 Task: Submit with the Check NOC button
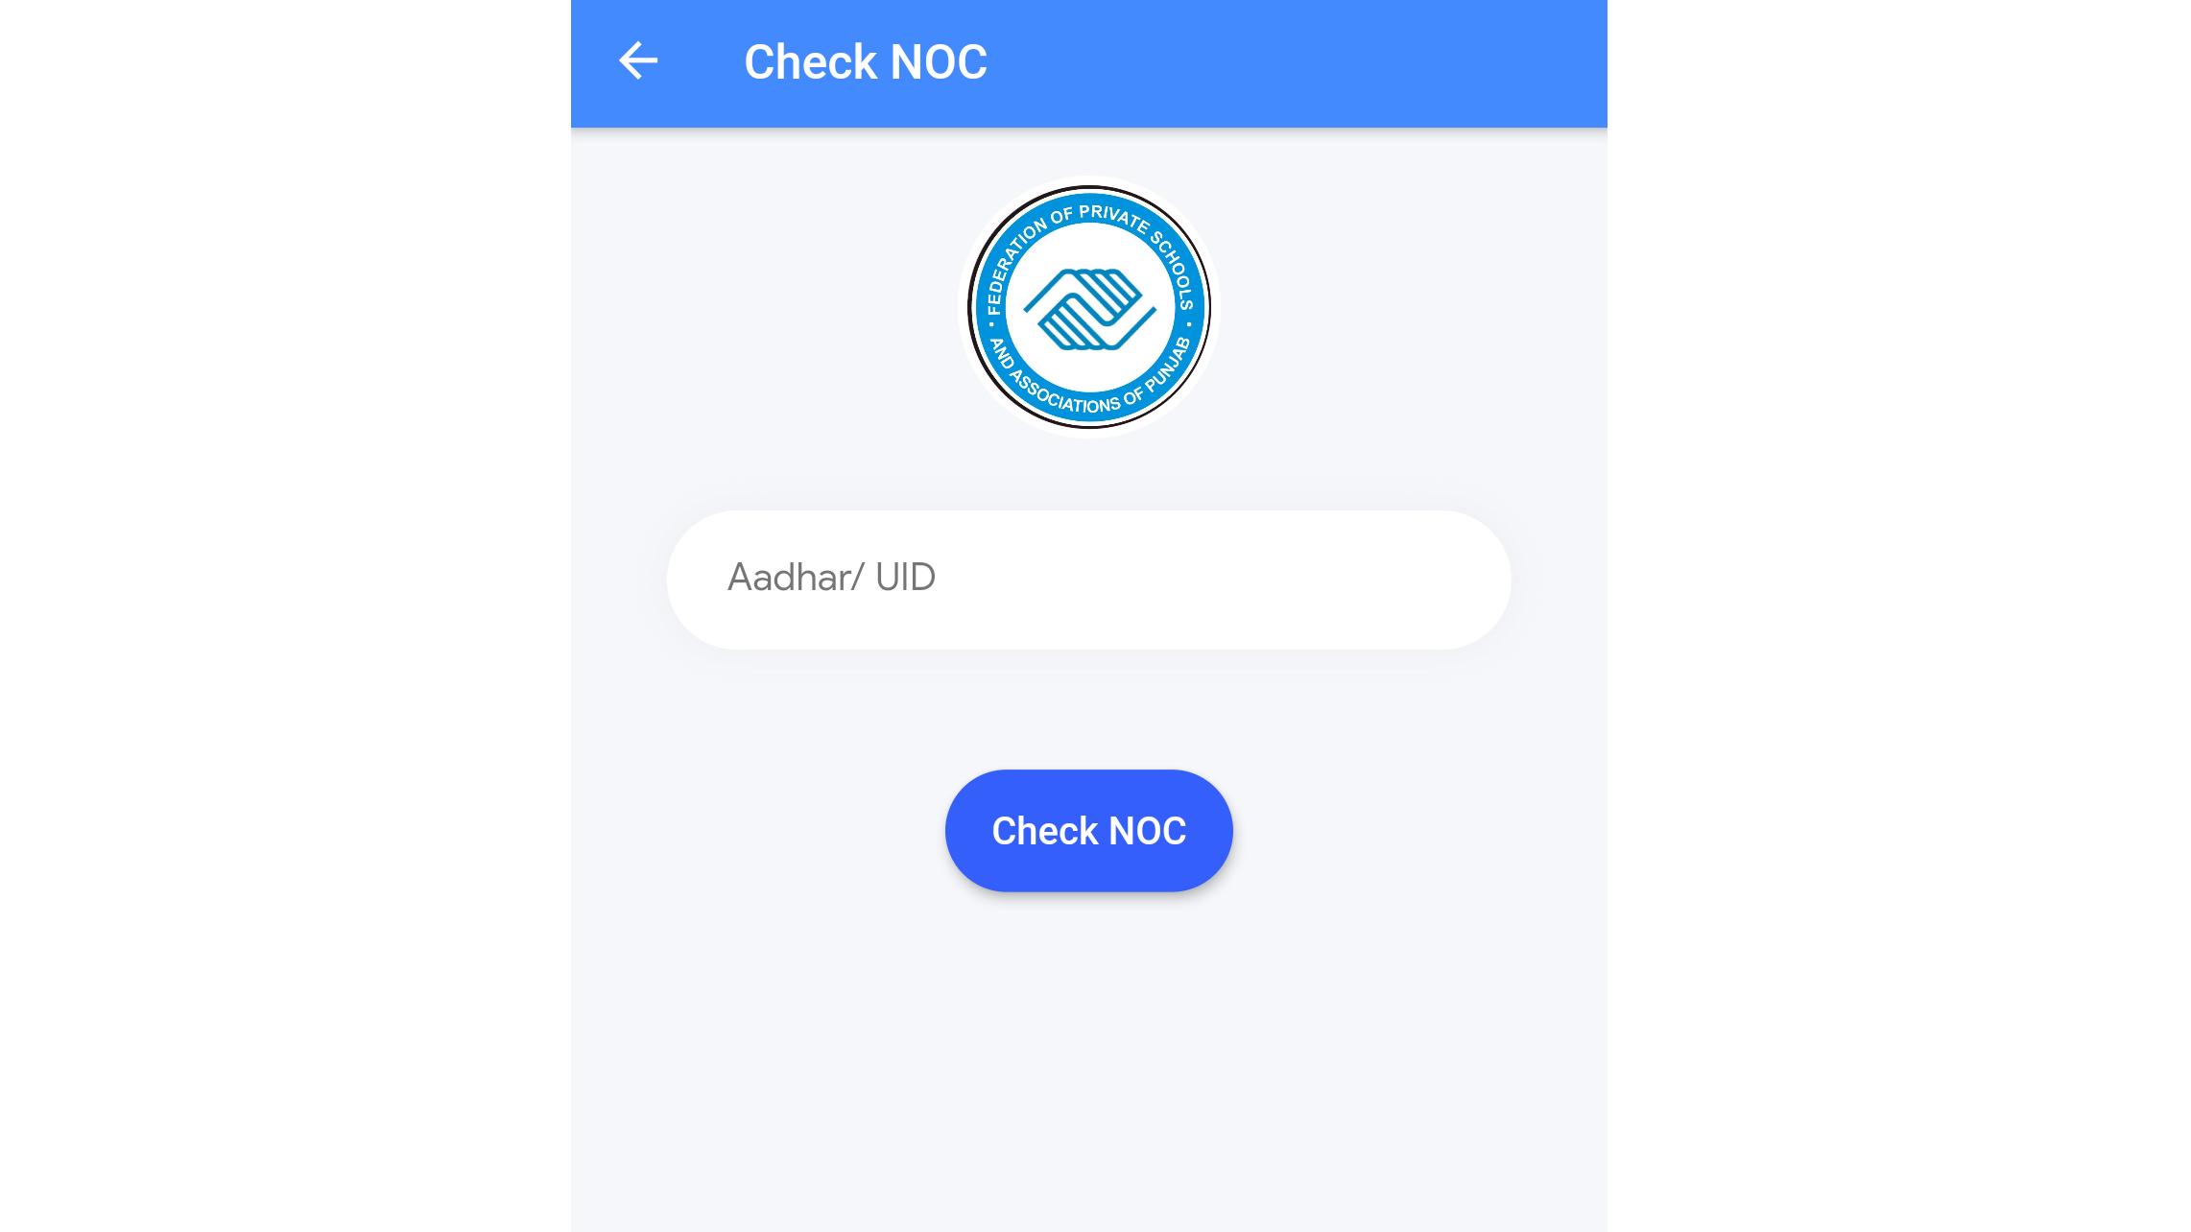pos(1088,831)
